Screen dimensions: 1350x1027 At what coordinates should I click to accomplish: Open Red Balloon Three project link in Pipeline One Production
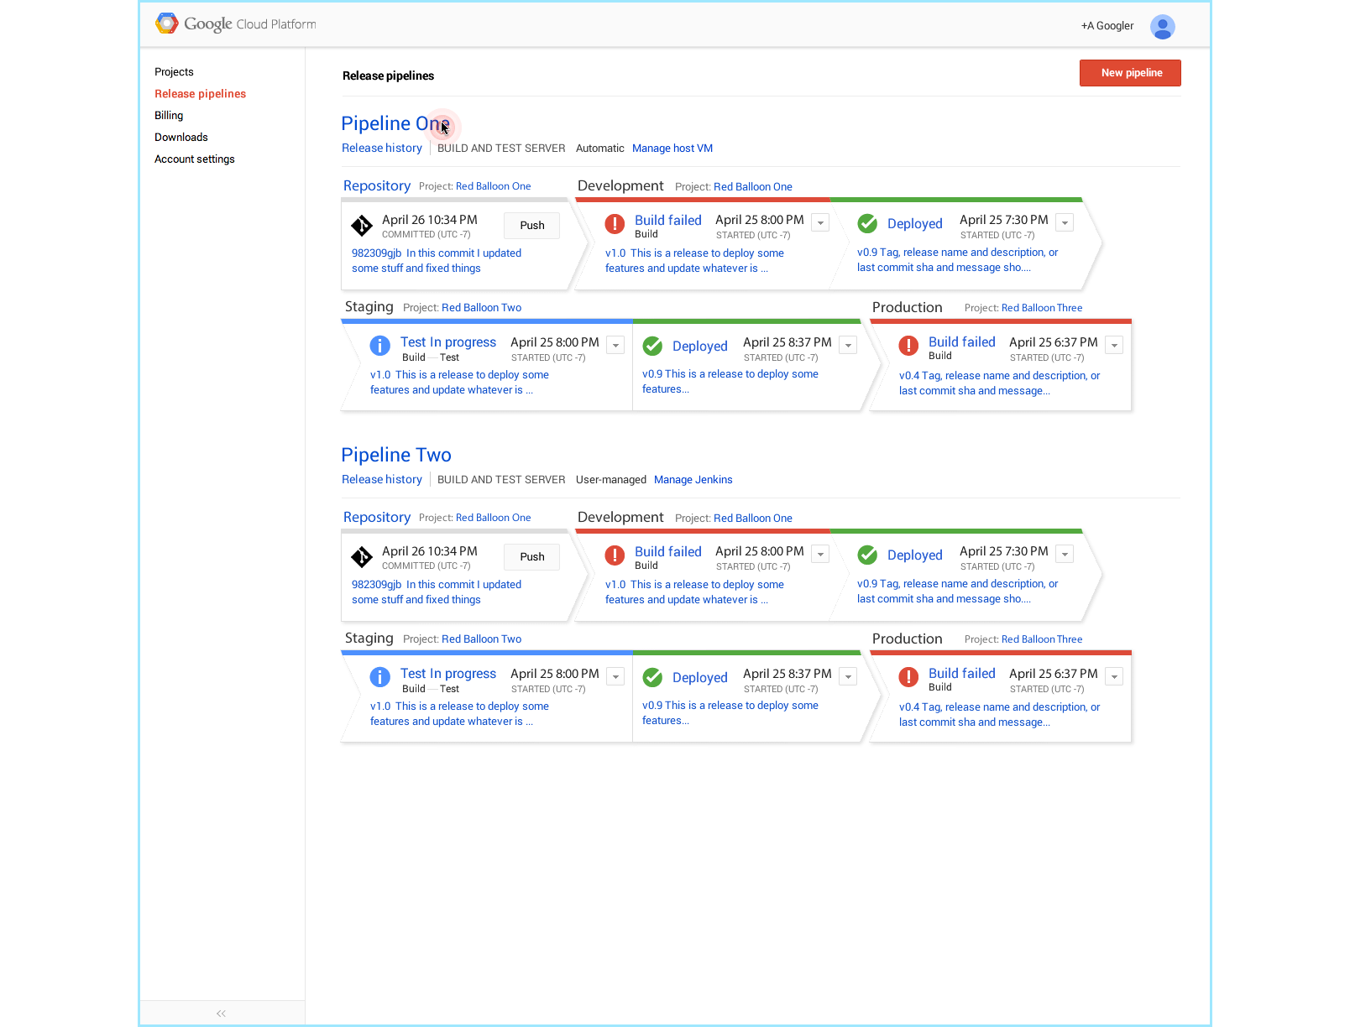(1042, 308)
